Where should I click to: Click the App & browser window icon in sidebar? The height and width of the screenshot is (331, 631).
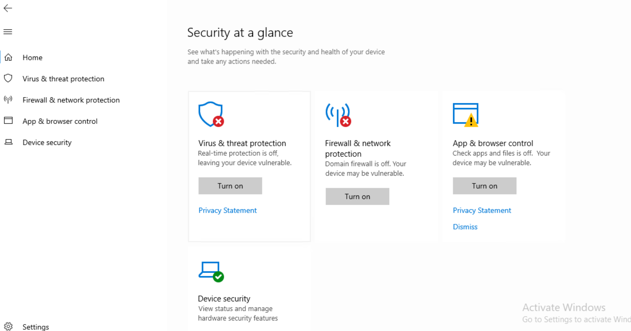[8, 121]
